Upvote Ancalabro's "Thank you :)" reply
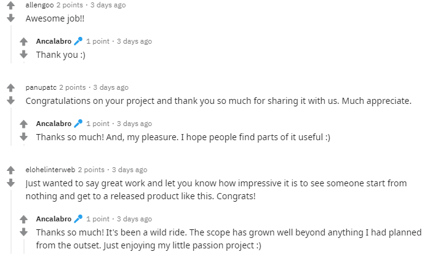The width and height of the screenshot is (430, 265). click(24, 42)
